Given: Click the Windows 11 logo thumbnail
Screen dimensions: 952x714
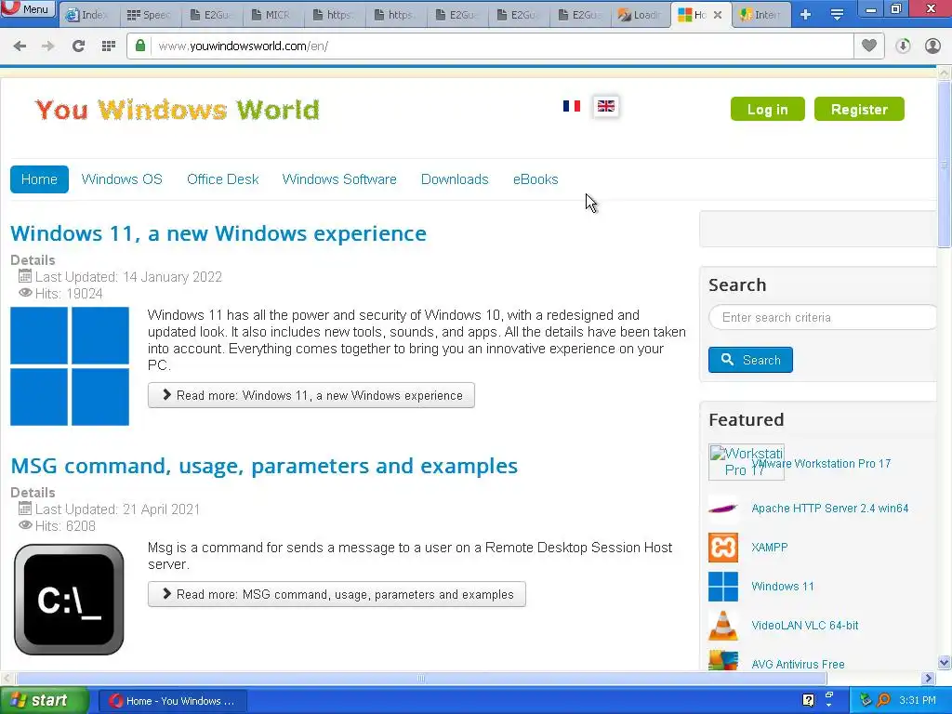Looking at the screenshot, I should coord(70,366).
